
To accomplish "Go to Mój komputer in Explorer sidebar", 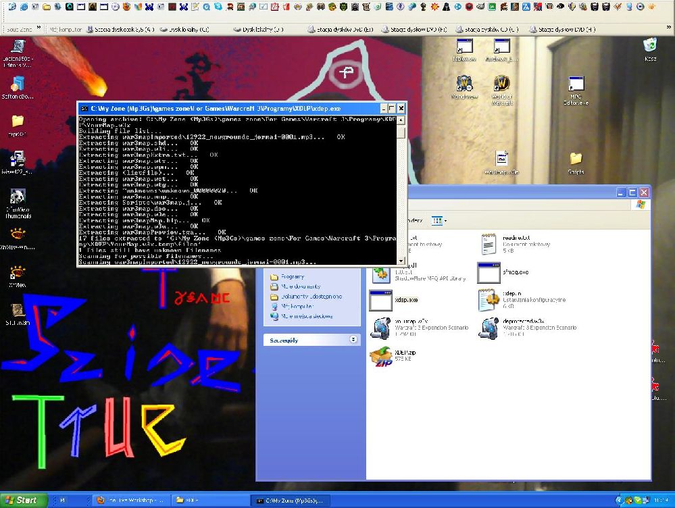I will pyautogui.click(x=292, y=306).
